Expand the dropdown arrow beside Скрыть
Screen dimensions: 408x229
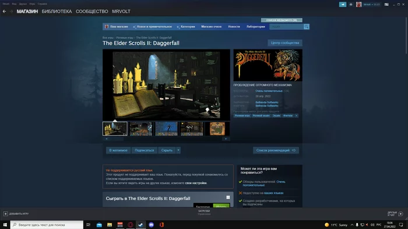click(178, 150)
